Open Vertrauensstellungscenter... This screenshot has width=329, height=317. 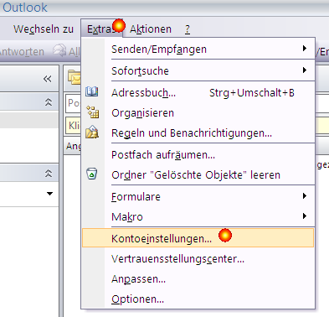tap(198, 259)
